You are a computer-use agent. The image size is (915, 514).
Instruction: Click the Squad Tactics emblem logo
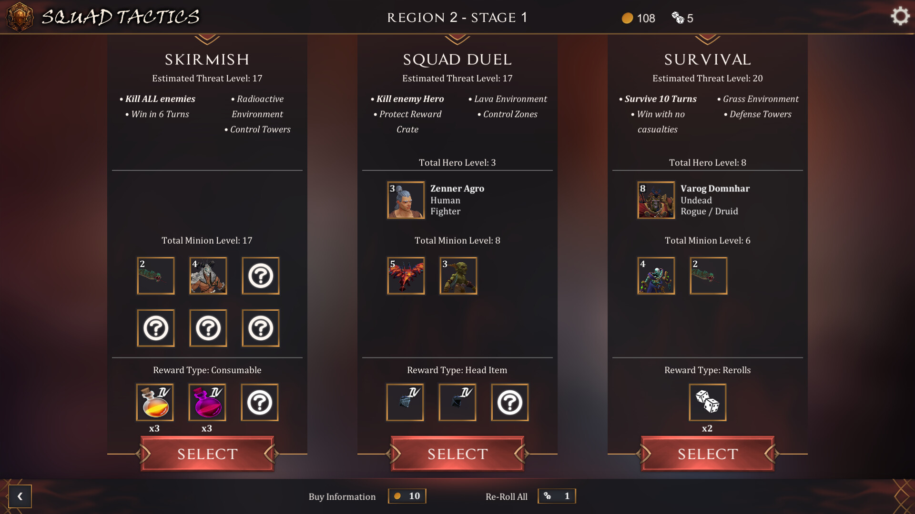[x=20, y=17]
